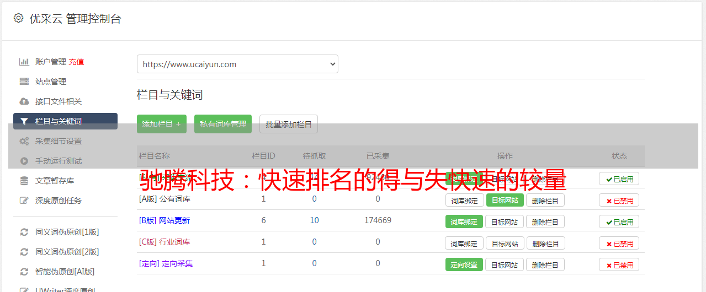Click 定向设置 in the 定向采集 row
Screen dimensions: 706x292
click(x=464, y=264)
